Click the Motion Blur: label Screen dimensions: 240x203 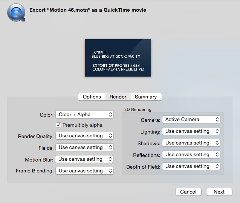coord(39,160)
